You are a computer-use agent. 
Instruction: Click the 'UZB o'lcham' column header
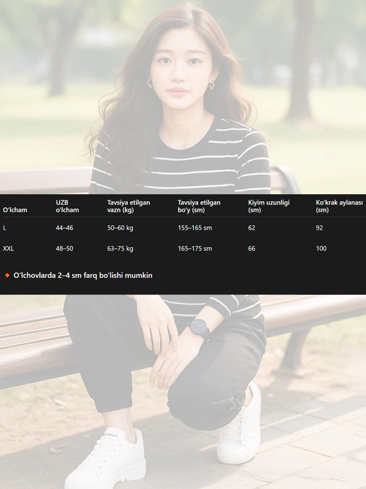click(67, 206)
